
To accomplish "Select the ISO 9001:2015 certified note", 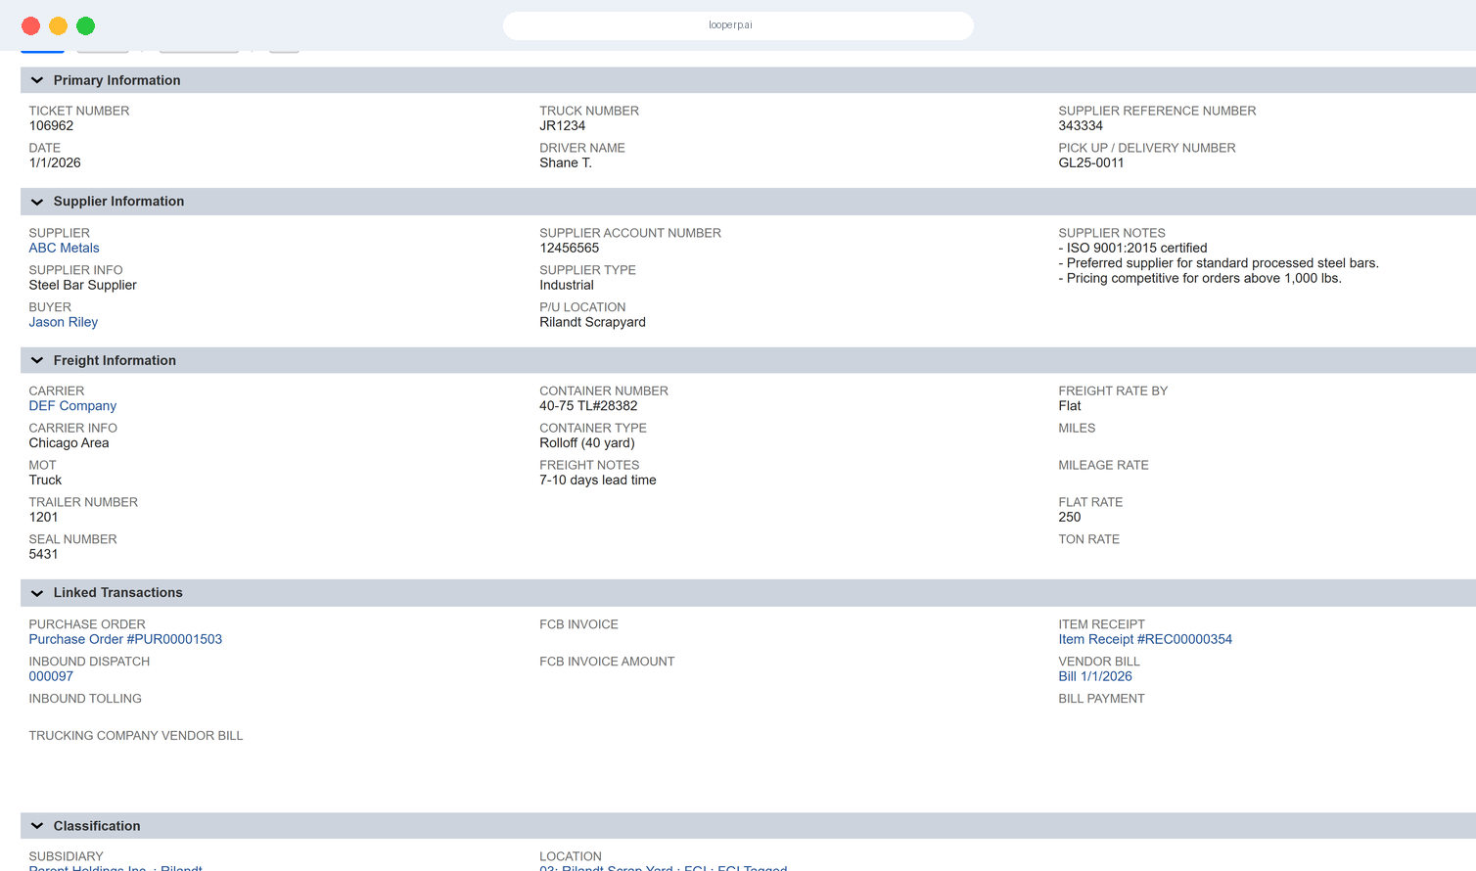I will tap(1133, 249).
